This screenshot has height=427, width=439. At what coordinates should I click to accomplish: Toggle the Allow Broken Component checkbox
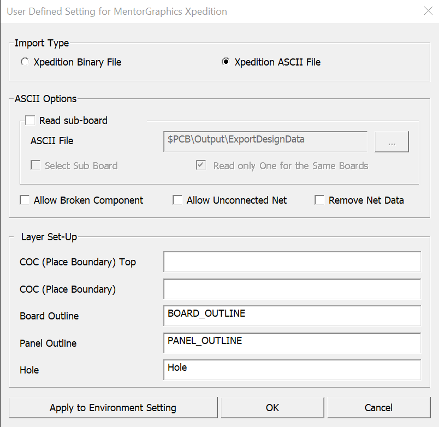(x=25, y=200)
